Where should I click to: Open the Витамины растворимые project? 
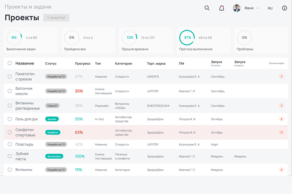pyautogui.click(x=27, y=106)
